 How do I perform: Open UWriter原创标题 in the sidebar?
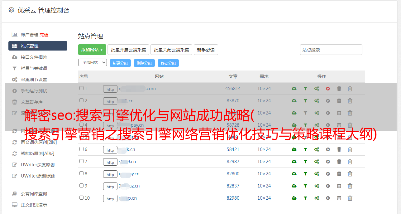(x=38, y=176)
